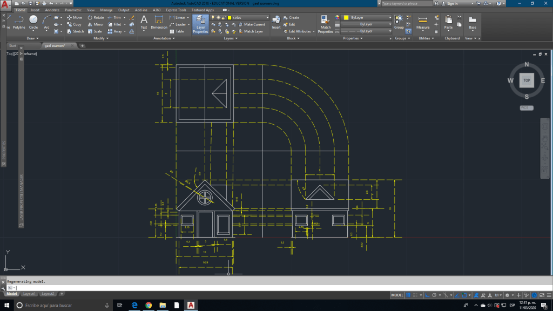Toggle Ortho mode in status bar
553x311 pixels.
tap(427, 295)
